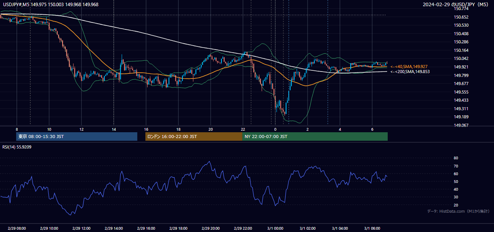The width and height of the screenshot is (494, 232).
Task: Select the NY 22:00-07:00 JST session bar
Action: 315,136
